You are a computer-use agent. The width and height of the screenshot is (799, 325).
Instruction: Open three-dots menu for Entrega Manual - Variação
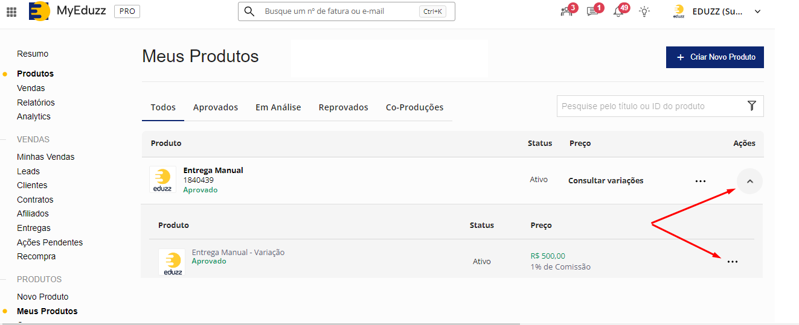tap(733, 262)
